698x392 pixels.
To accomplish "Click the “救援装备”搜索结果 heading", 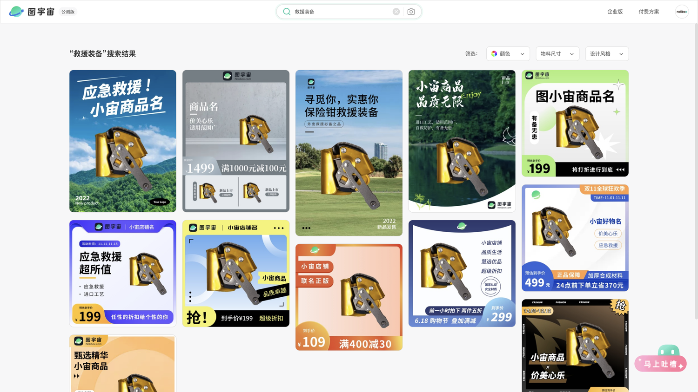I will coord(102,54).
